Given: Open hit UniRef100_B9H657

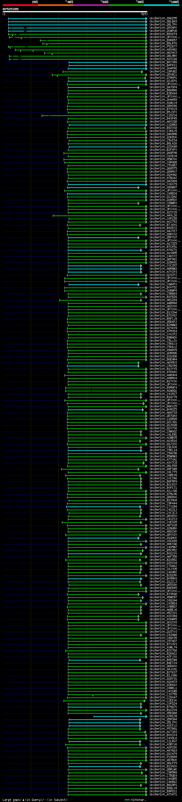Looking at the screenshot, I should click(x=163, y=40).
